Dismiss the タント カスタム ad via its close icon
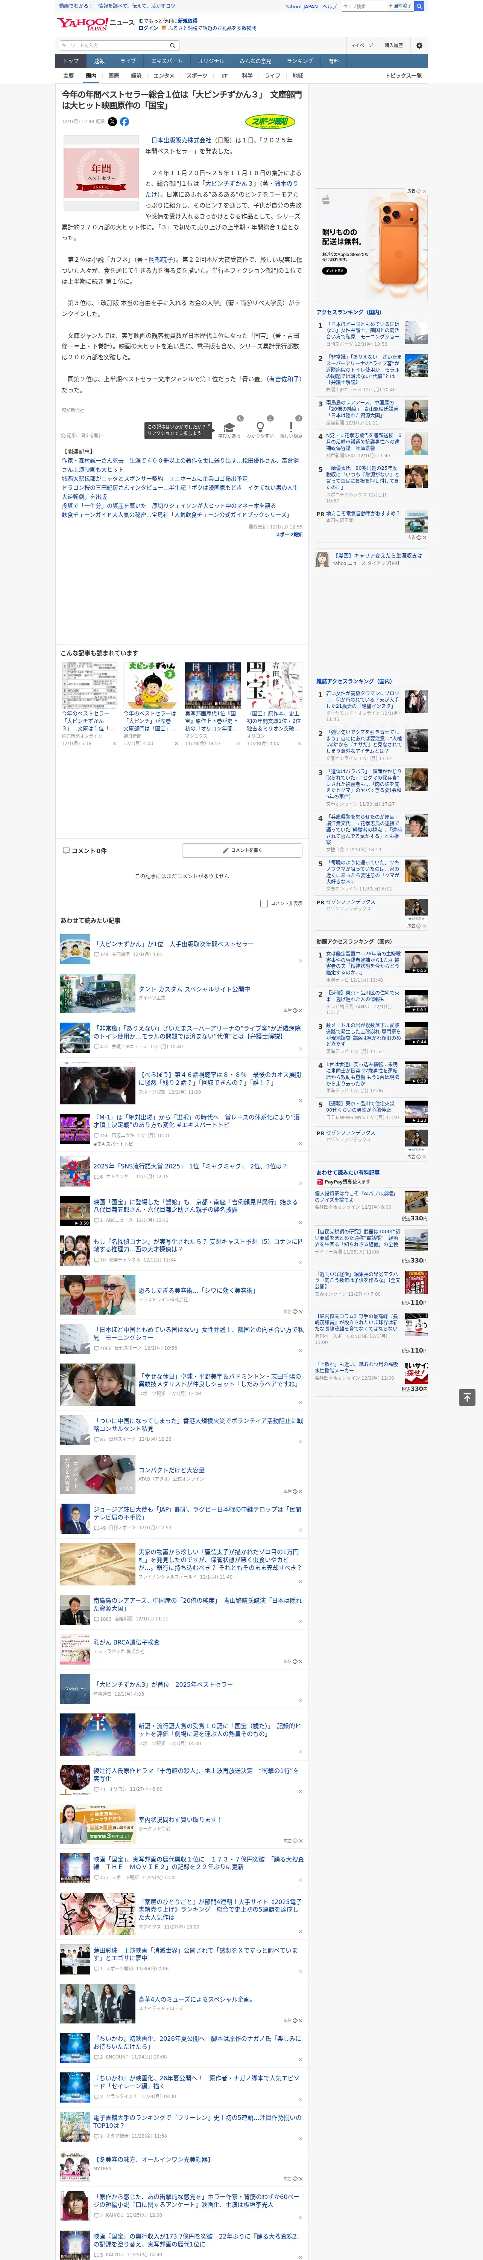 pyautogui.click(x=301, y=1010)
